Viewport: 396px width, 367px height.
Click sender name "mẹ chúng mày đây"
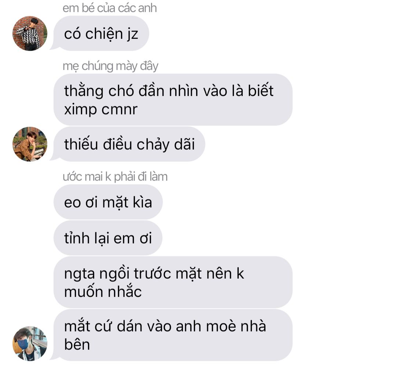pyautogui.click(x=110, y=66)
